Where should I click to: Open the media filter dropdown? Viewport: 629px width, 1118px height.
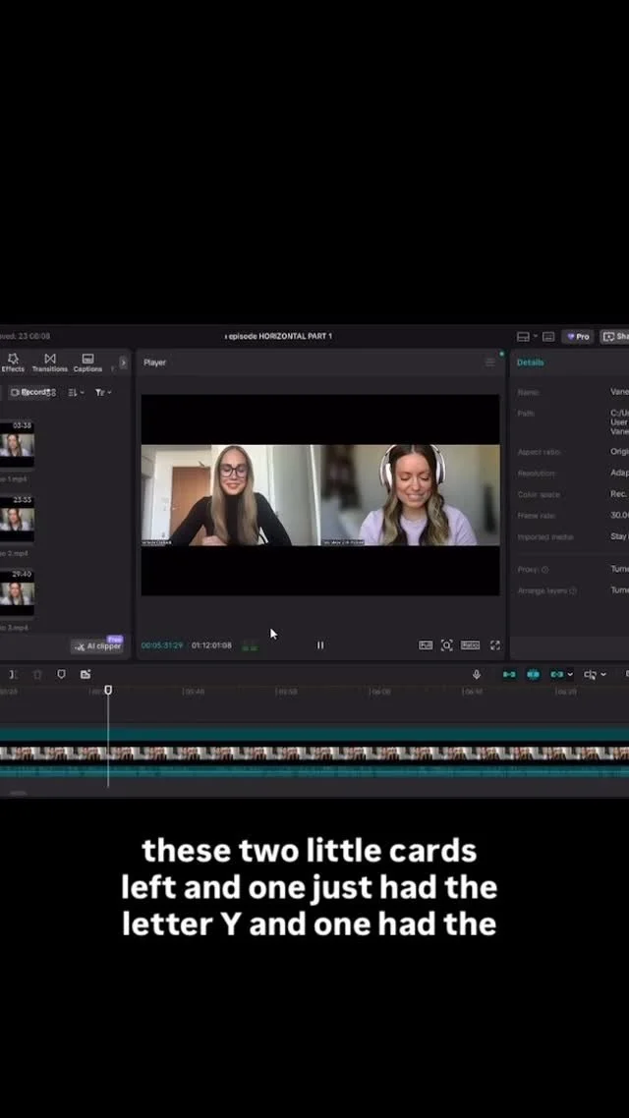(x=103, y=392)
